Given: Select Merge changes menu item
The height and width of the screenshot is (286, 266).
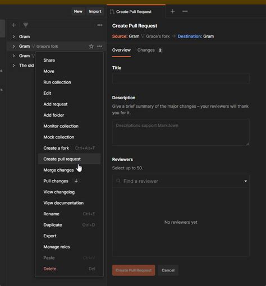Looking at the screenshot, I should pyautogui.click(x=69, y=170).
